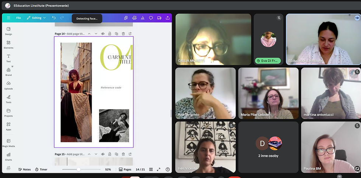The width and height of the screenshot is (361, 178).
Task: Open the '2 inne osoby' tile
Action: 269,147
